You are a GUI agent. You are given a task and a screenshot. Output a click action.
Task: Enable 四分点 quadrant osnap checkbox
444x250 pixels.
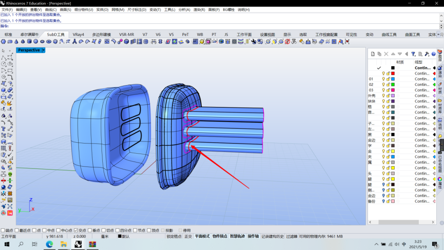[x=118, y=230]
